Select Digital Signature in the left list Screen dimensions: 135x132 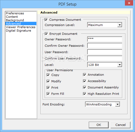[21, 31]
